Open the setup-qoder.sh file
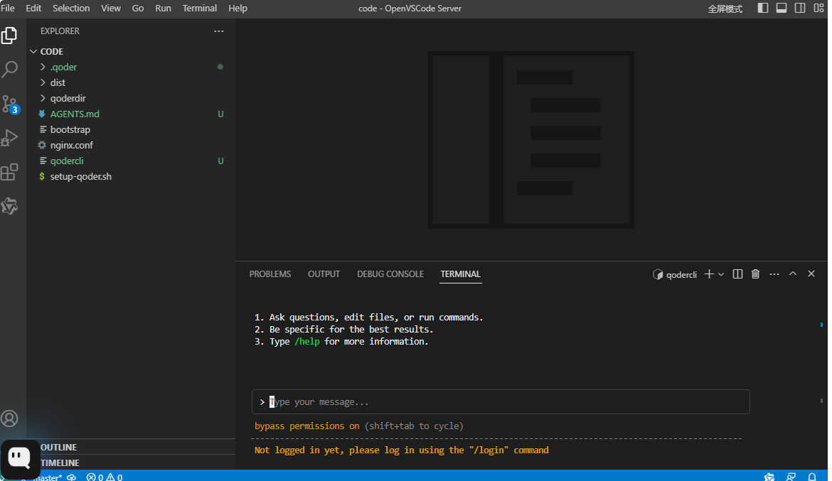 coord(80,176)
